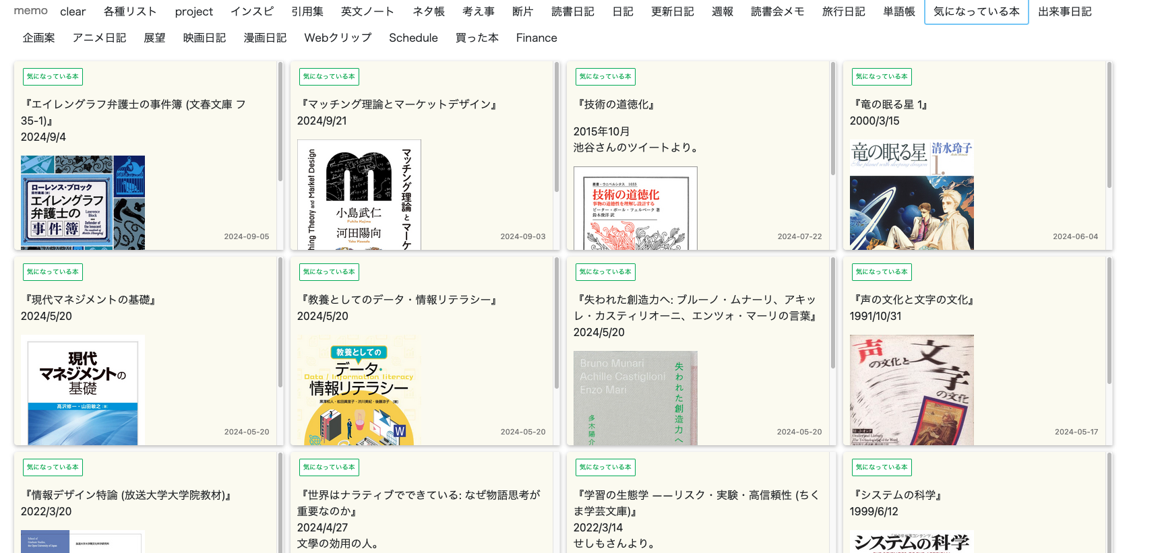The width and height of the screenshot is (1162, 553).
Task: Click tag on 技術の道徳化 card
Action: 605,77
